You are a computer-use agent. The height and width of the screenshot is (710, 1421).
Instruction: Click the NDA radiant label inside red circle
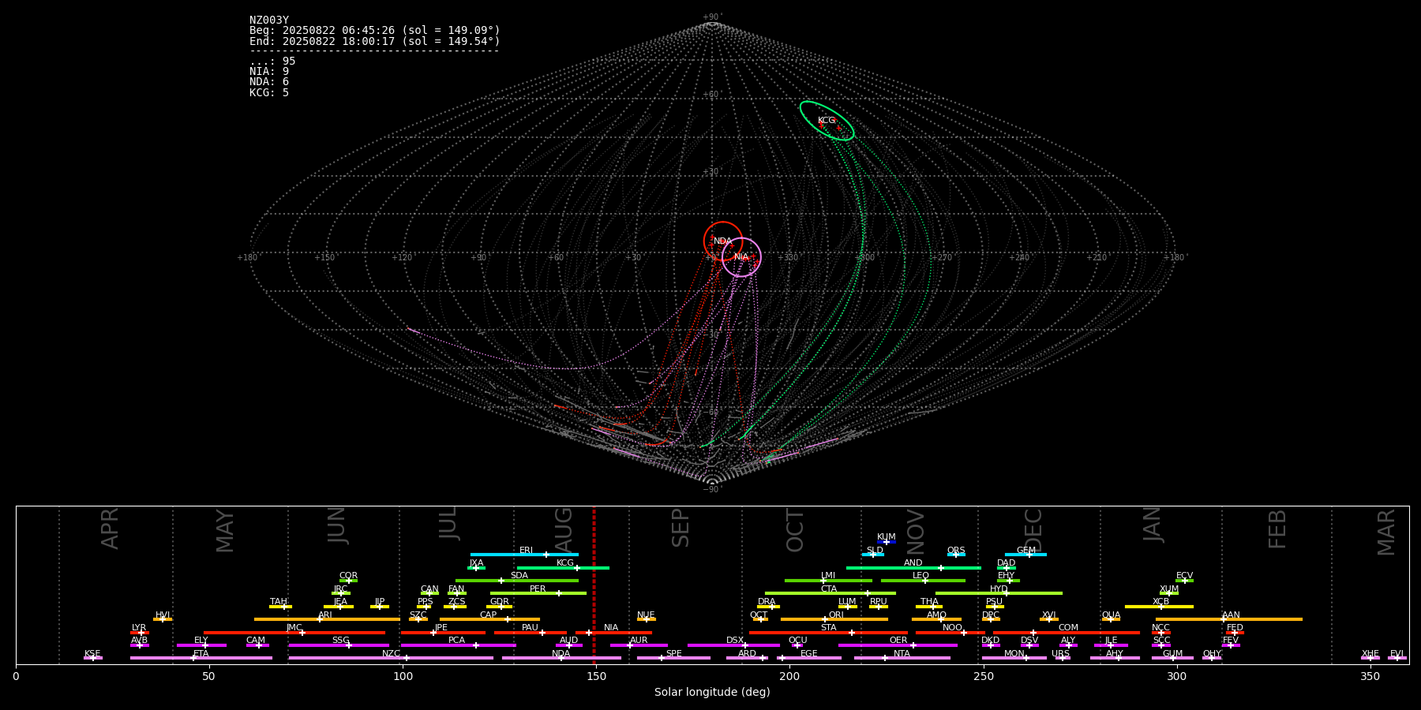tap(722, 241)
